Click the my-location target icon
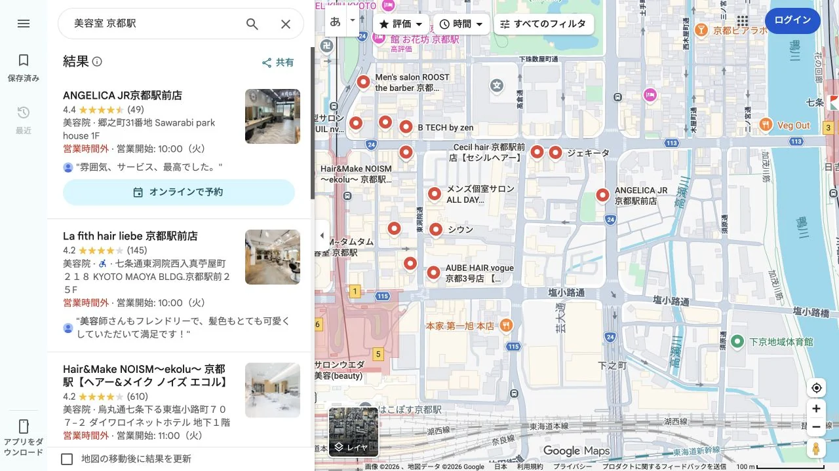839x471 pixels. point(816,388)
